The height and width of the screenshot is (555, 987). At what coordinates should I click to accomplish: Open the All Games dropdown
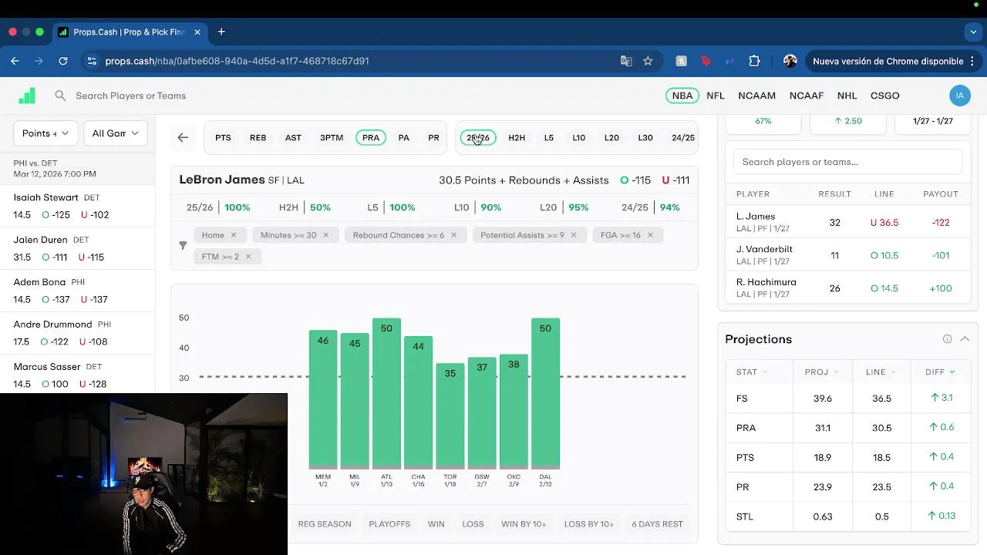pos(116,133)
